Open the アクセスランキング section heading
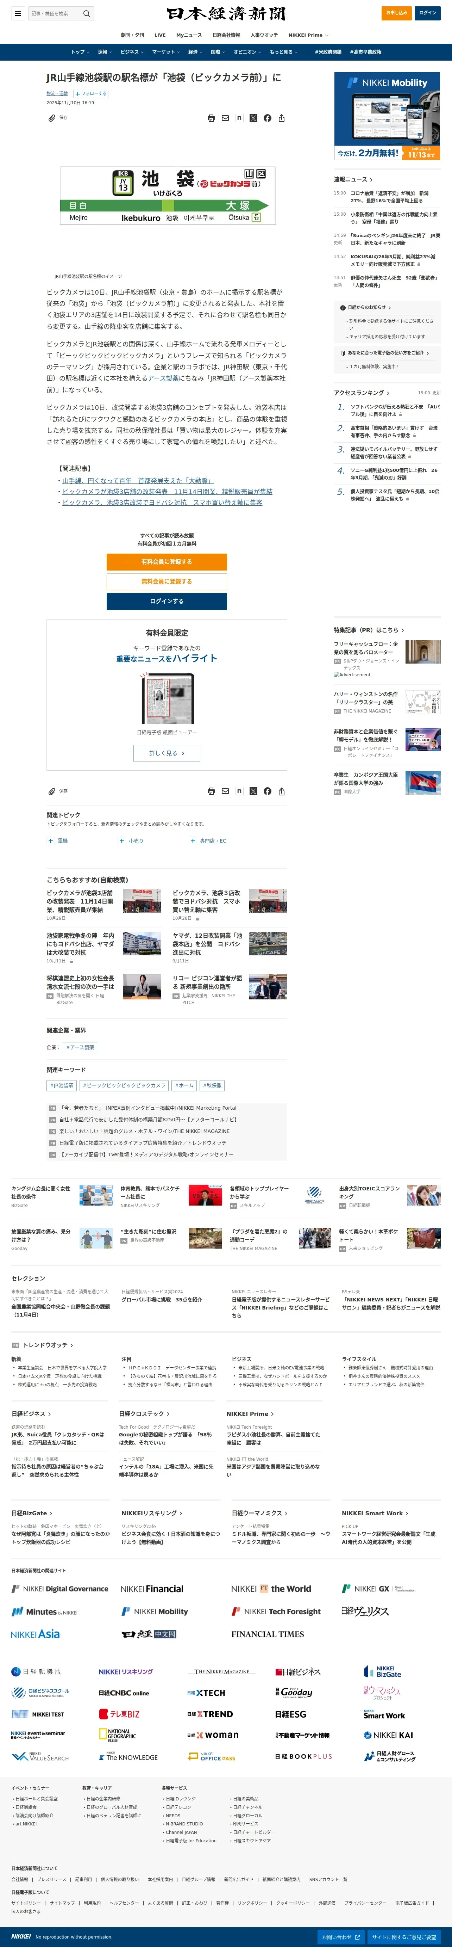Screen dimensions: 452x1947 [x=362, y=393]
